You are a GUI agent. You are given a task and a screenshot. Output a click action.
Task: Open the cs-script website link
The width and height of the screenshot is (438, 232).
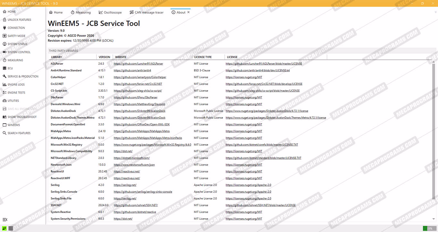tap(138, 90)
